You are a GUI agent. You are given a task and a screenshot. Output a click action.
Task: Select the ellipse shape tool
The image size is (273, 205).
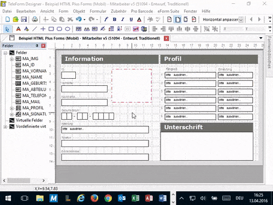point(68,29)
